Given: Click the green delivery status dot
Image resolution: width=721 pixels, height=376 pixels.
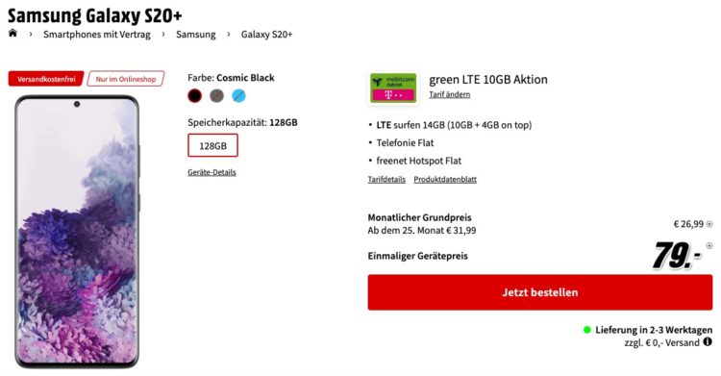Looking at the screenshot, I should (586, 330).
